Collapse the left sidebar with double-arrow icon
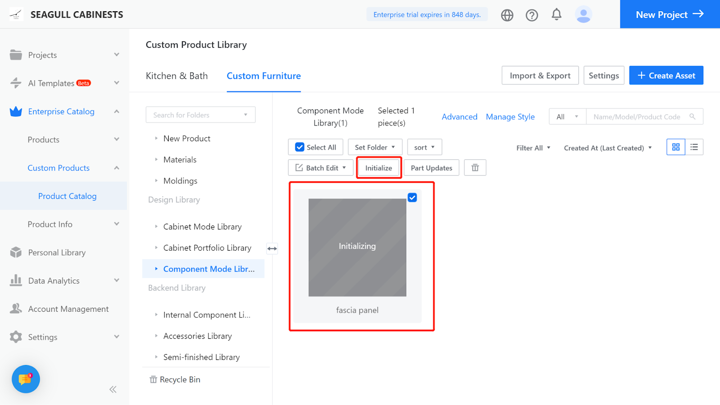This screenshot has width=720, height=405. tap(113, 389)
